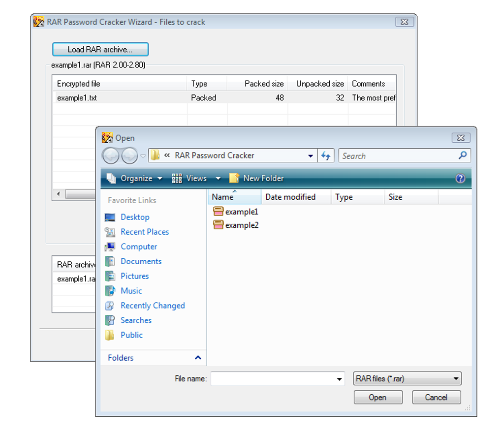This screenshot has height=433, width=502.
Task: Open the RAR files (*.rar) filter dropdown
Action: point(407,378)
